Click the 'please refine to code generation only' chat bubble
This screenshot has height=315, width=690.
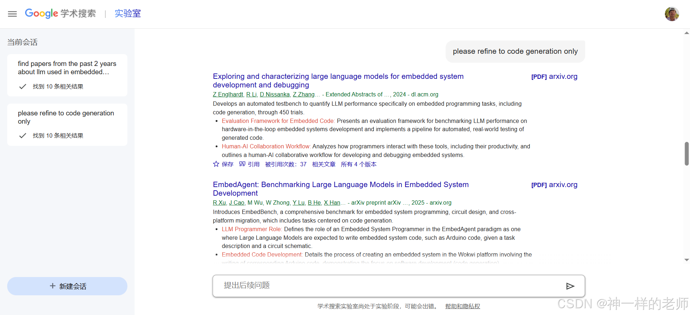(515, 51)
